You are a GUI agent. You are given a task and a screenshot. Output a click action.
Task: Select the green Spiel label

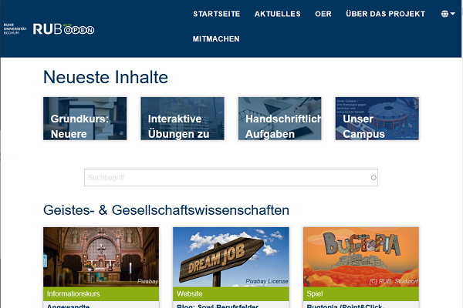[x=361, y=293]
